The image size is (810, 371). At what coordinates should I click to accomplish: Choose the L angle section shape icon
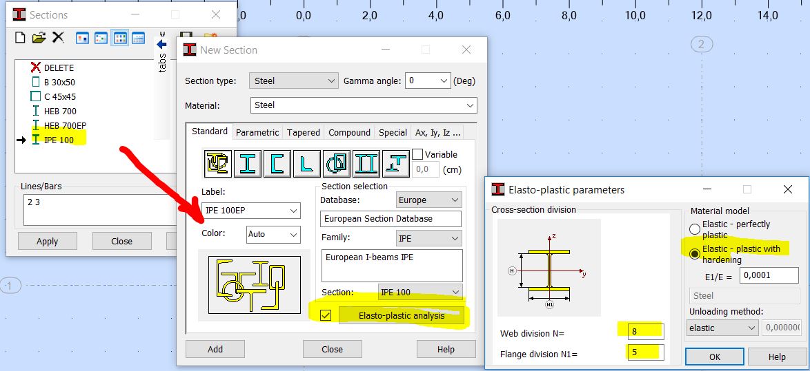(306, 163)
